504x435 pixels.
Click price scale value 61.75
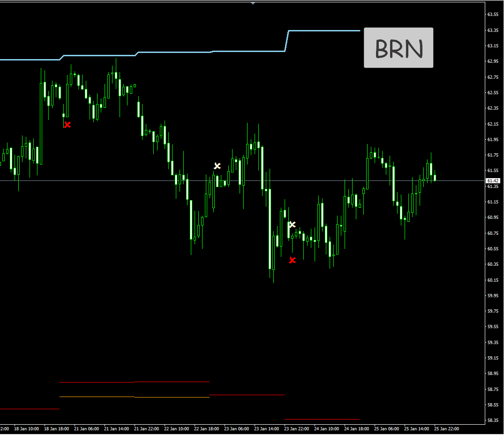493,155
